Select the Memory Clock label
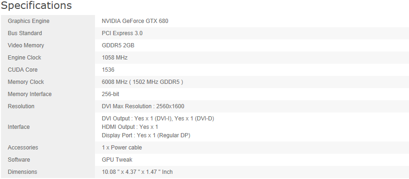This screenshot has height=179, width=409. 26,82
